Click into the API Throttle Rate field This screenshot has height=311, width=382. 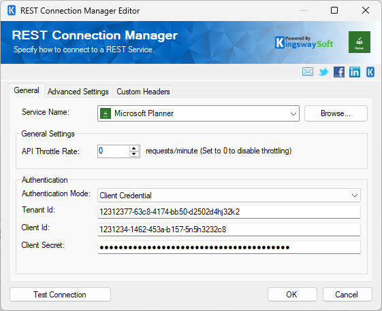point(114,151)
